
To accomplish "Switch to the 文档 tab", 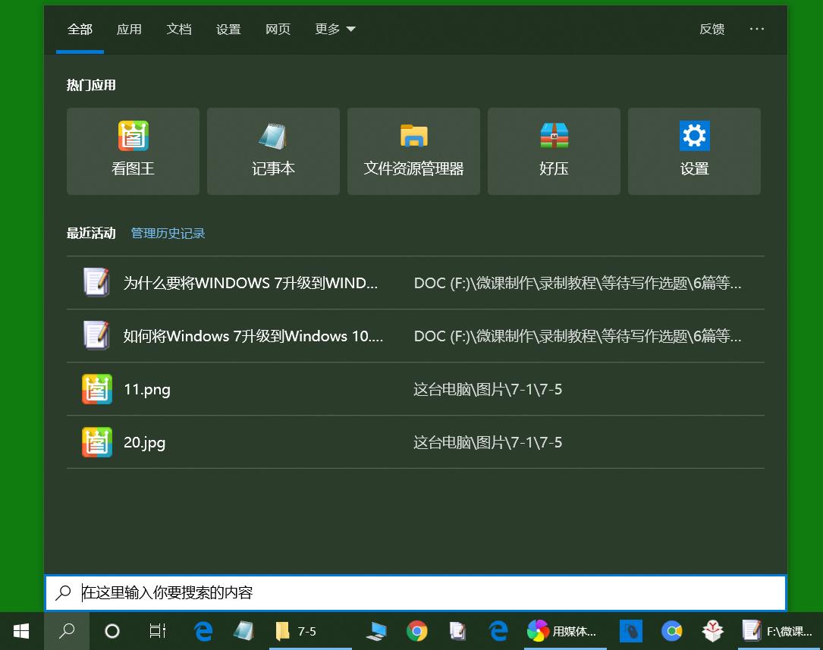I will (179, 30).
